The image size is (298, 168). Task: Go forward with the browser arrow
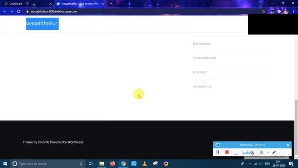point(12,11)
